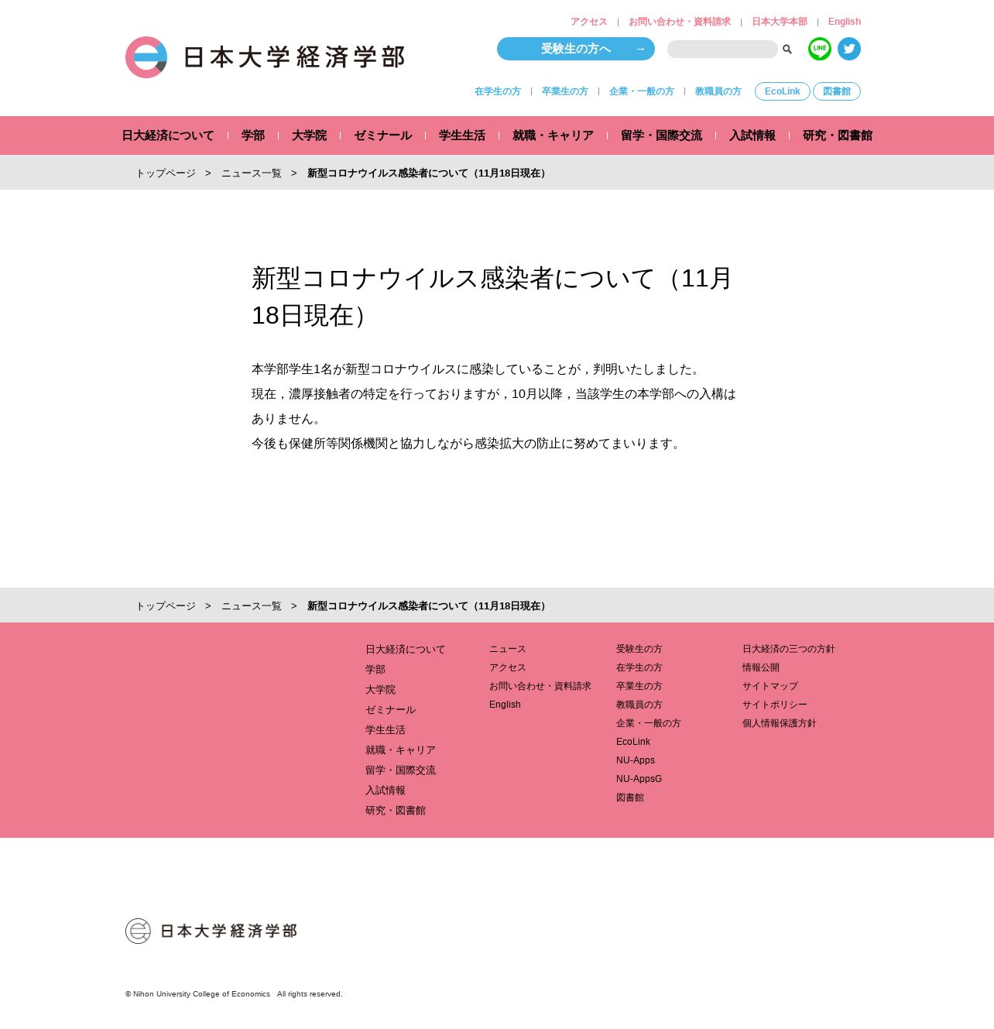Open 卒業生の方 in the footer
Image resolution: width=994 pixels, height=1029 pixels.
[639, 686]
